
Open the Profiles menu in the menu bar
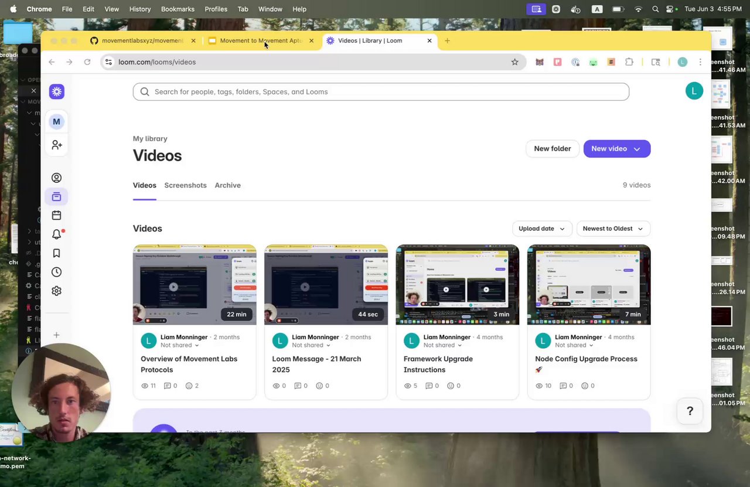[x=216, y=9]
